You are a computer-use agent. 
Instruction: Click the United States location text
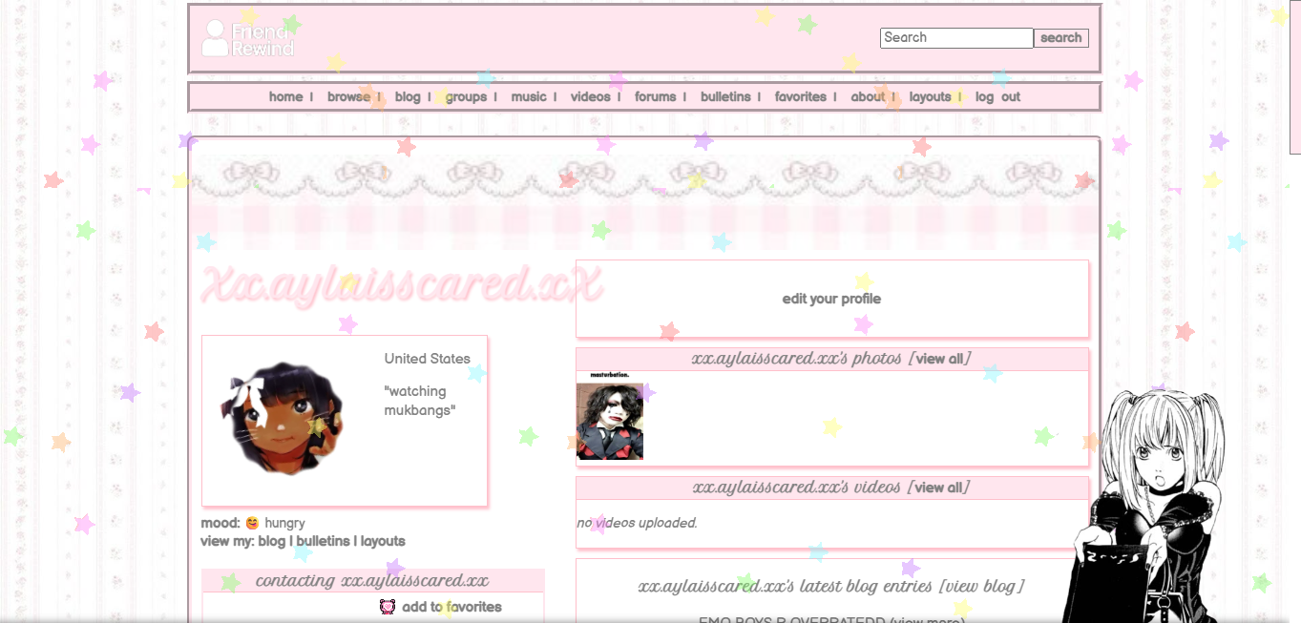click(428, 359)
